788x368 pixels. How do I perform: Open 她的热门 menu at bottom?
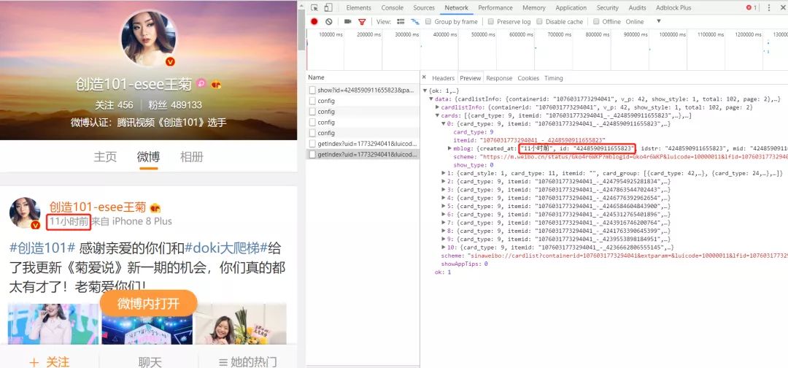(x=248, y=361)
